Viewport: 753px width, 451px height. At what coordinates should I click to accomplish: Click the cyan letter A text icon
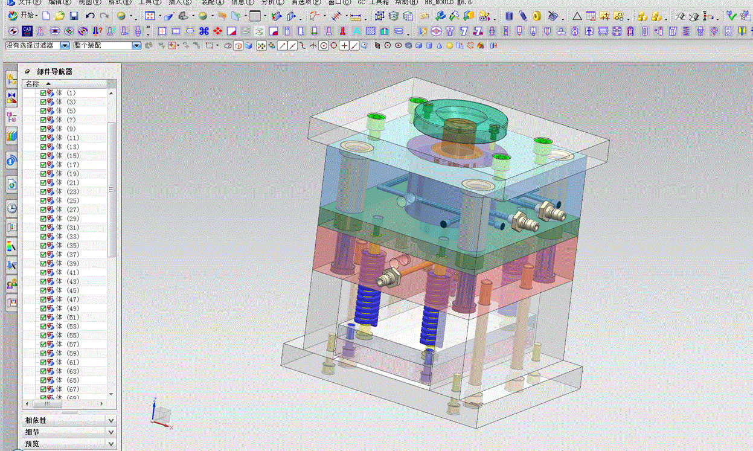click(x=357, y=31)
